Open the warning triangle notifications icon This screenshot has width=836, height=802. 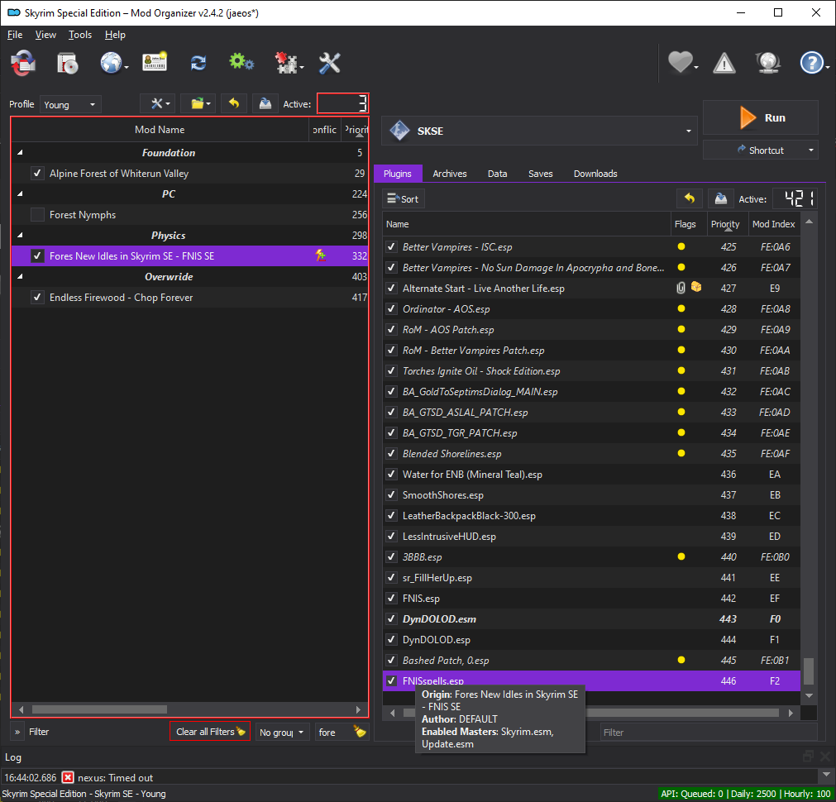point(724,63)
